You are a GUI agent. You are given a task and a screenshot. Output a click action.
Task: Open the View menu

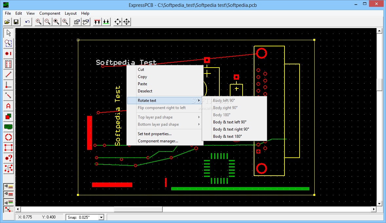(x=30, y=13)
